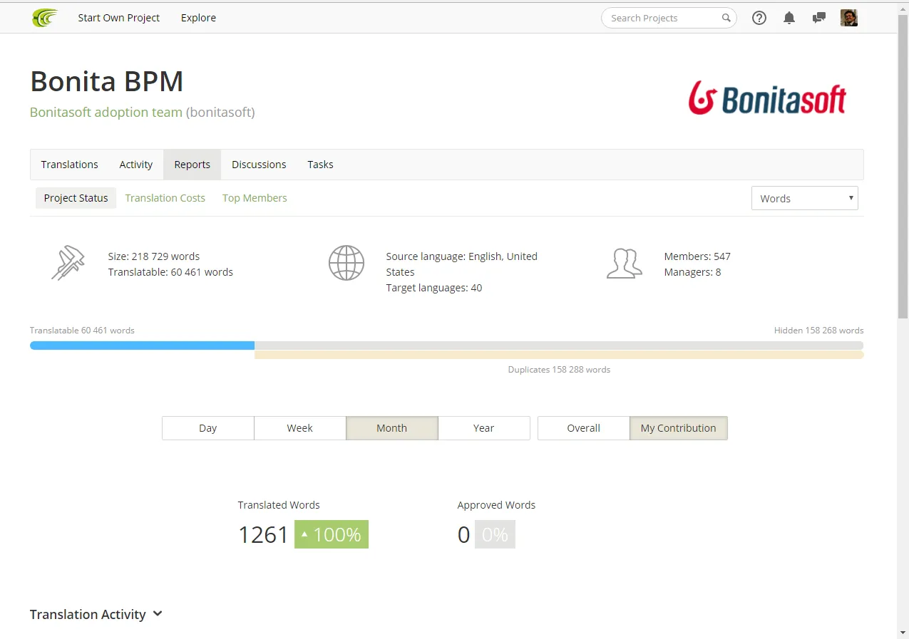Click the grey 0% approved badge
This screenshot has width=909, height=639.
click(x=495, y=534)
